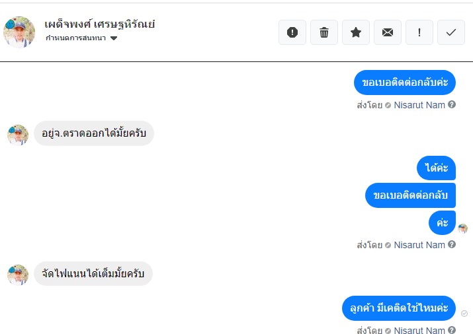Select the message จัดไฟแนนได้เต็มมั้ยครับ

pyautogui.click(x=93, y=273)
